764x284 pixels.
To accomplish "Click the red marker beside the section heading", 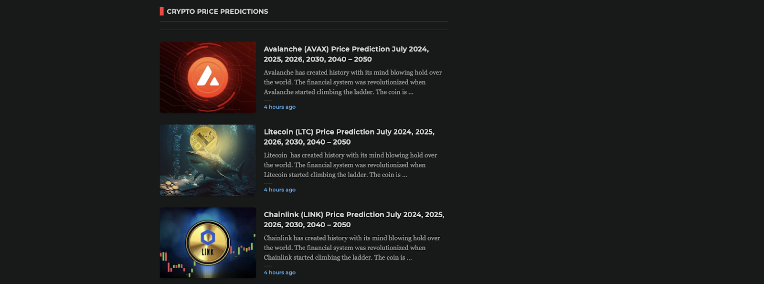I will (162, 11).
